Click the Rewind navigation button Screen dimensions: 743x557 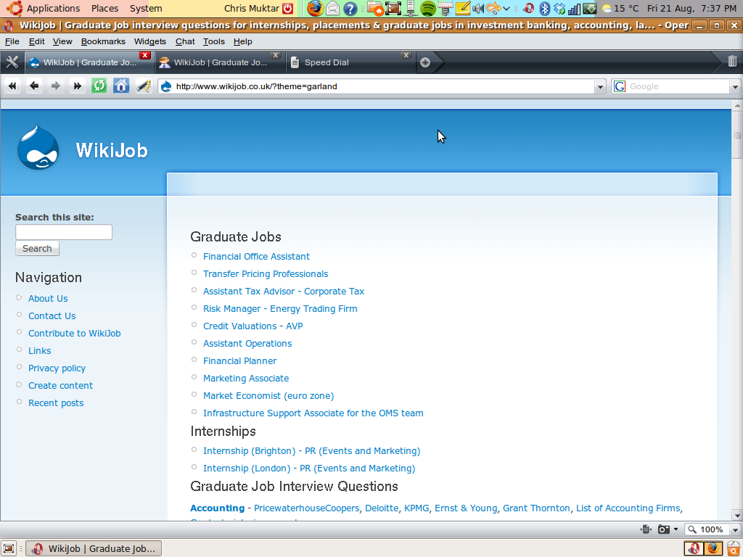click(x=12, y=86)
